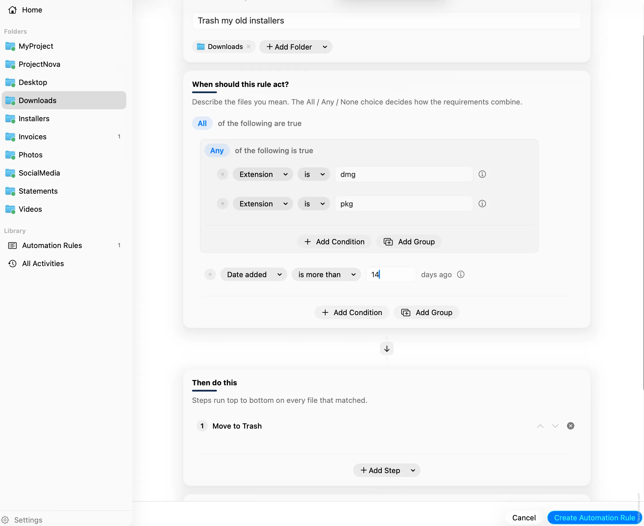
Task: Toggle the Any match mode pill
Action: pos(217,151)
